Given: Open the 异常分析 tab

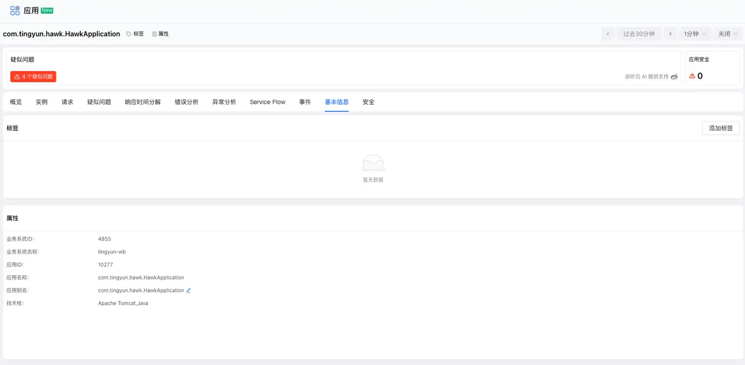Looking at the screenshot, I should 224,102.
